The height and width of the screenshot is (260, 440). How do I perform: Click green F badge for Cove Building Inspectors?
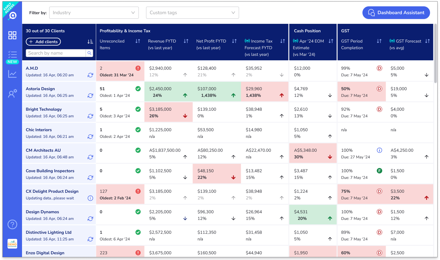379,171
